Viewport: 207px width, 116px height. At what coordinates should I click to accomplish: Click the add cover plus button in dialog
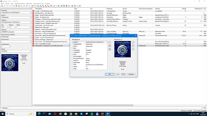(x=133, y=42)
